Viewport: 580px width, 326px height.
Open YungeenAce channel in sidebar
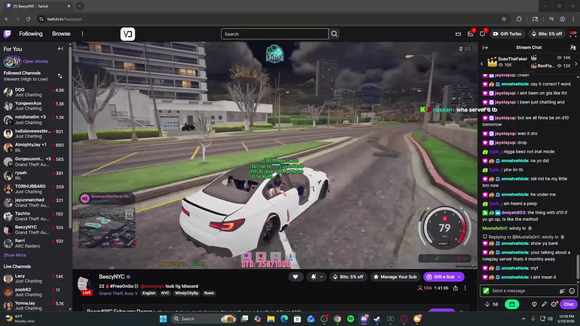click(x=34, y=106)
